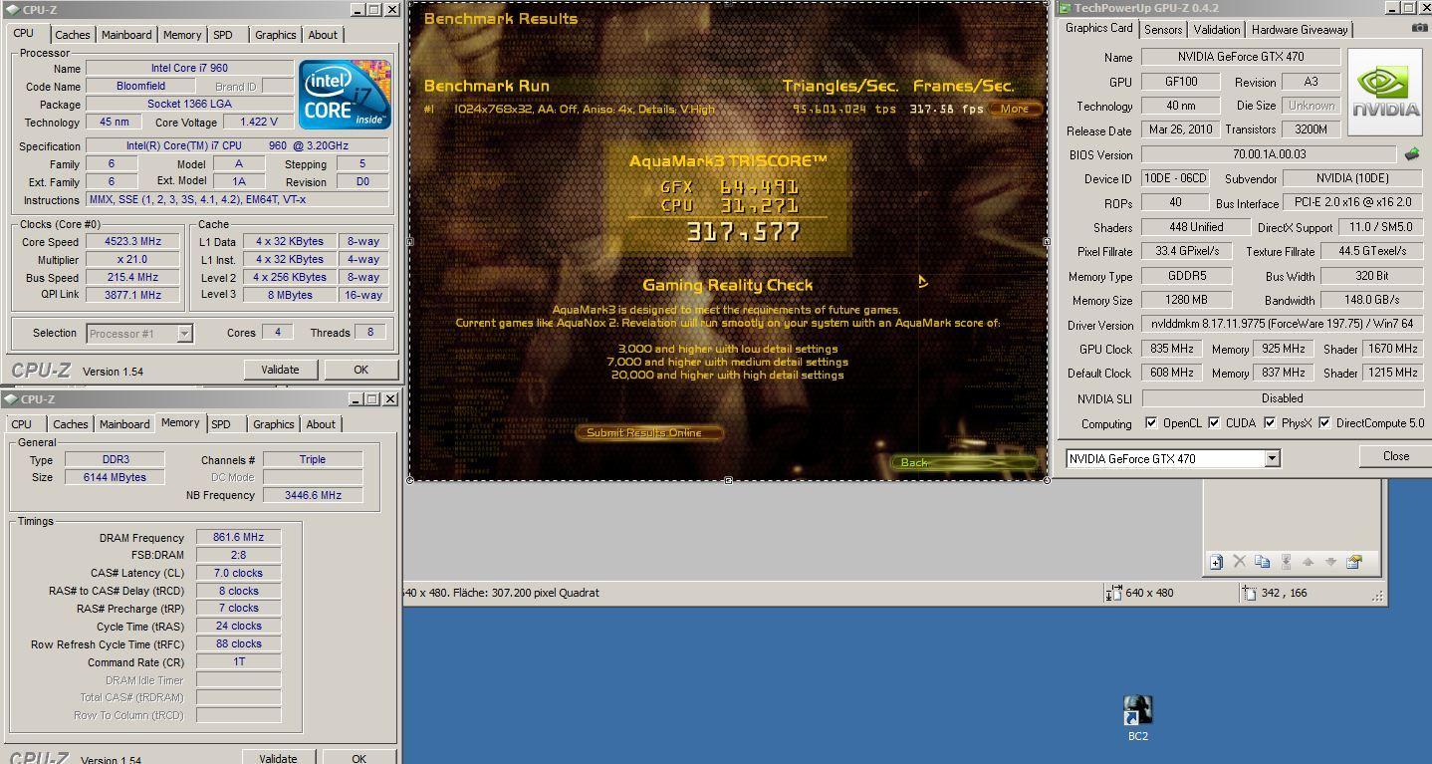Click OK in the CPU-Z processor window

coord(360,370)
